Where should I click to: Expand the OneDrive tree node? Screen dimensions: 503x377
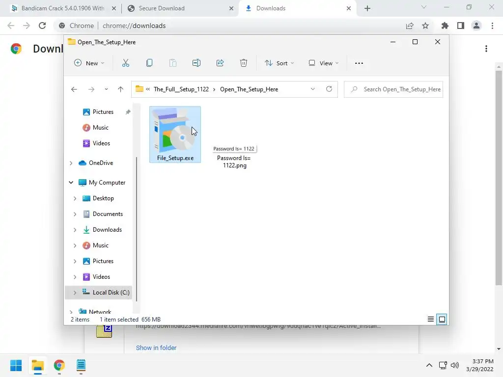(x=71, y=163)
